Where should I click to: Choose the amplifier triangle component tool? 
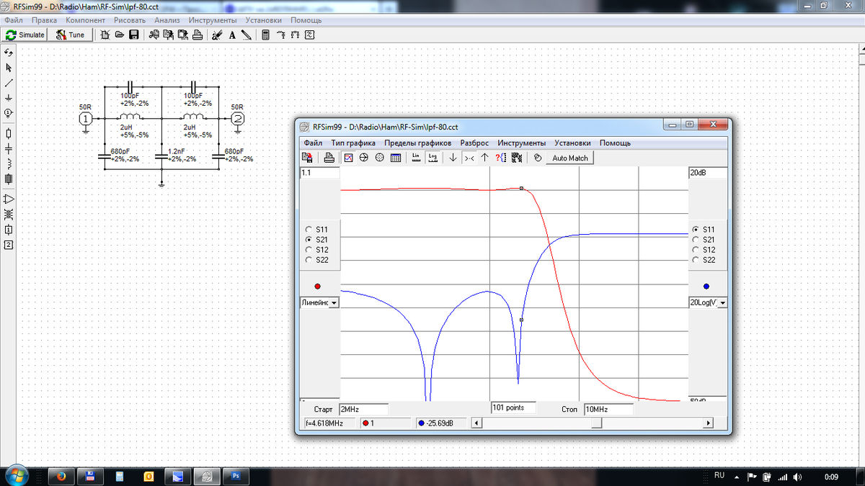coord(9,199)
